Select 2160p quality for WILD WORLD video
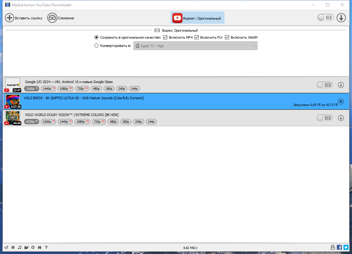Image resolution: width=352 pixels, height=254 pixels. pos(48,121)
